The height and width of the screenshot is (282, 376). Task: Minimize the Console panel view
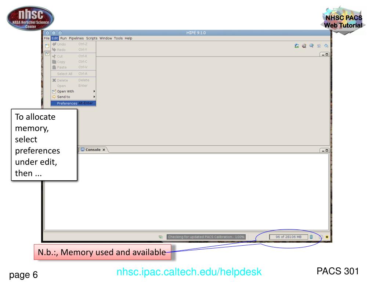coord(323,151)
